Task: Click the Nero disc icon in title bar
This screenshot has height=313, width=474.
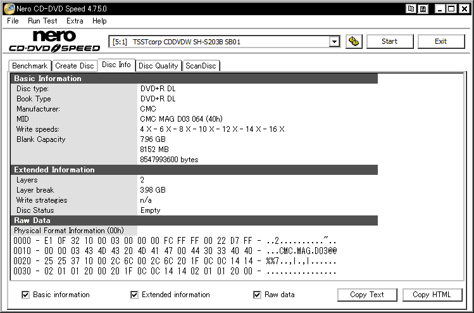Action: point(9,9)
